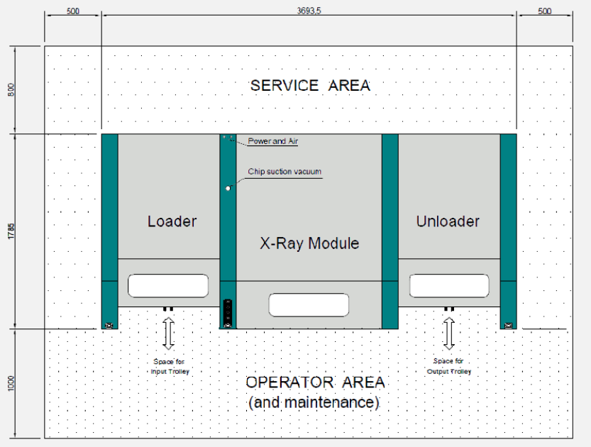Select the crossed-box symbol on leftmost teal column

pos(109,325)
